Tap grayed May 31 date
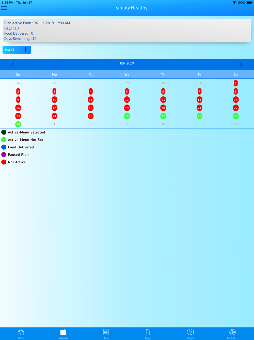 199,83
